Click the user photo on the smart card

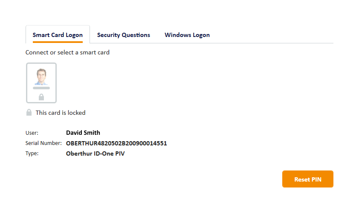(41, 77)
